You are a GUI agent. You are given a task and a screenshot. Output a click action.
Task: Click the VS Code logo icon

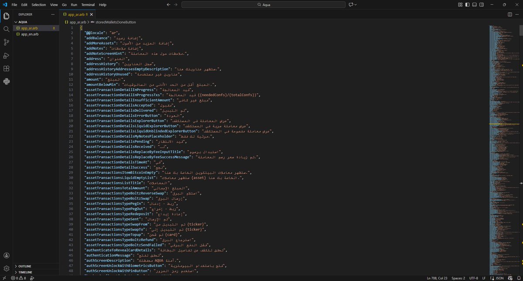[4, 4]
